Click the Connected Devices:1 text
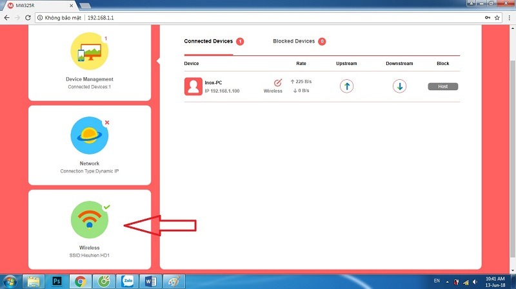The image size is (516, 289). [x=90, y=87]
